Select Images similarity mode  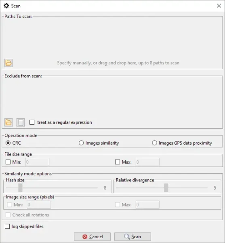tap(81, 143)
